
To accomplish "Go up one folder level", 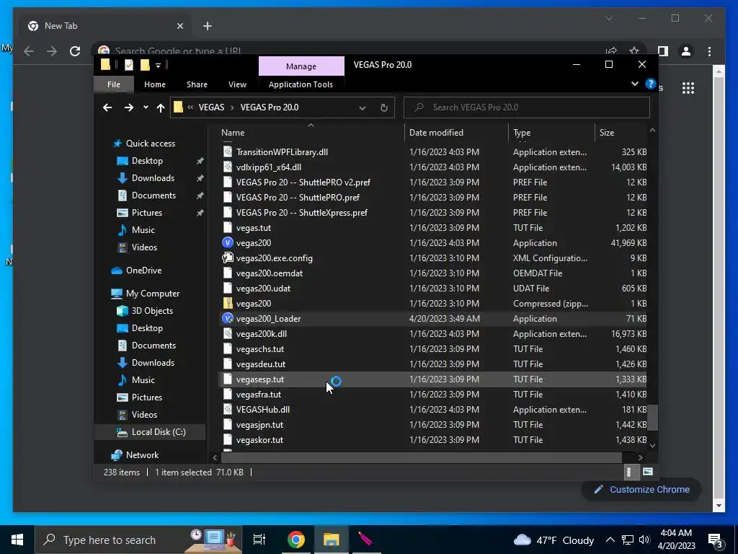I will click(x=161, y=107).
